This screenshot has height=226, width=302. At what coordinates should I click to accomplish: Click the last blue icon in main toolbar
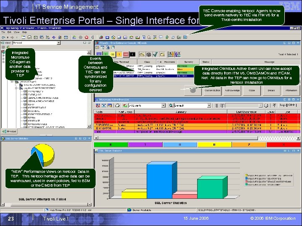[x=185, y=37]
